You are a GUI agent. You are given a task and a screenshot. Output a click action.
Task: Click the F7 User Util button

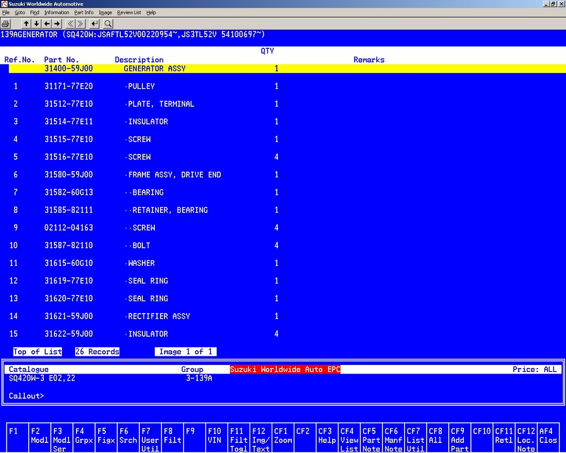click(150, 437)
